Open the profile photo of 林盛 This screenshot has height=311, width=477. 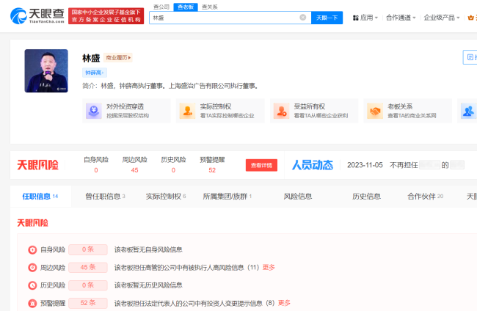[46, 71]
